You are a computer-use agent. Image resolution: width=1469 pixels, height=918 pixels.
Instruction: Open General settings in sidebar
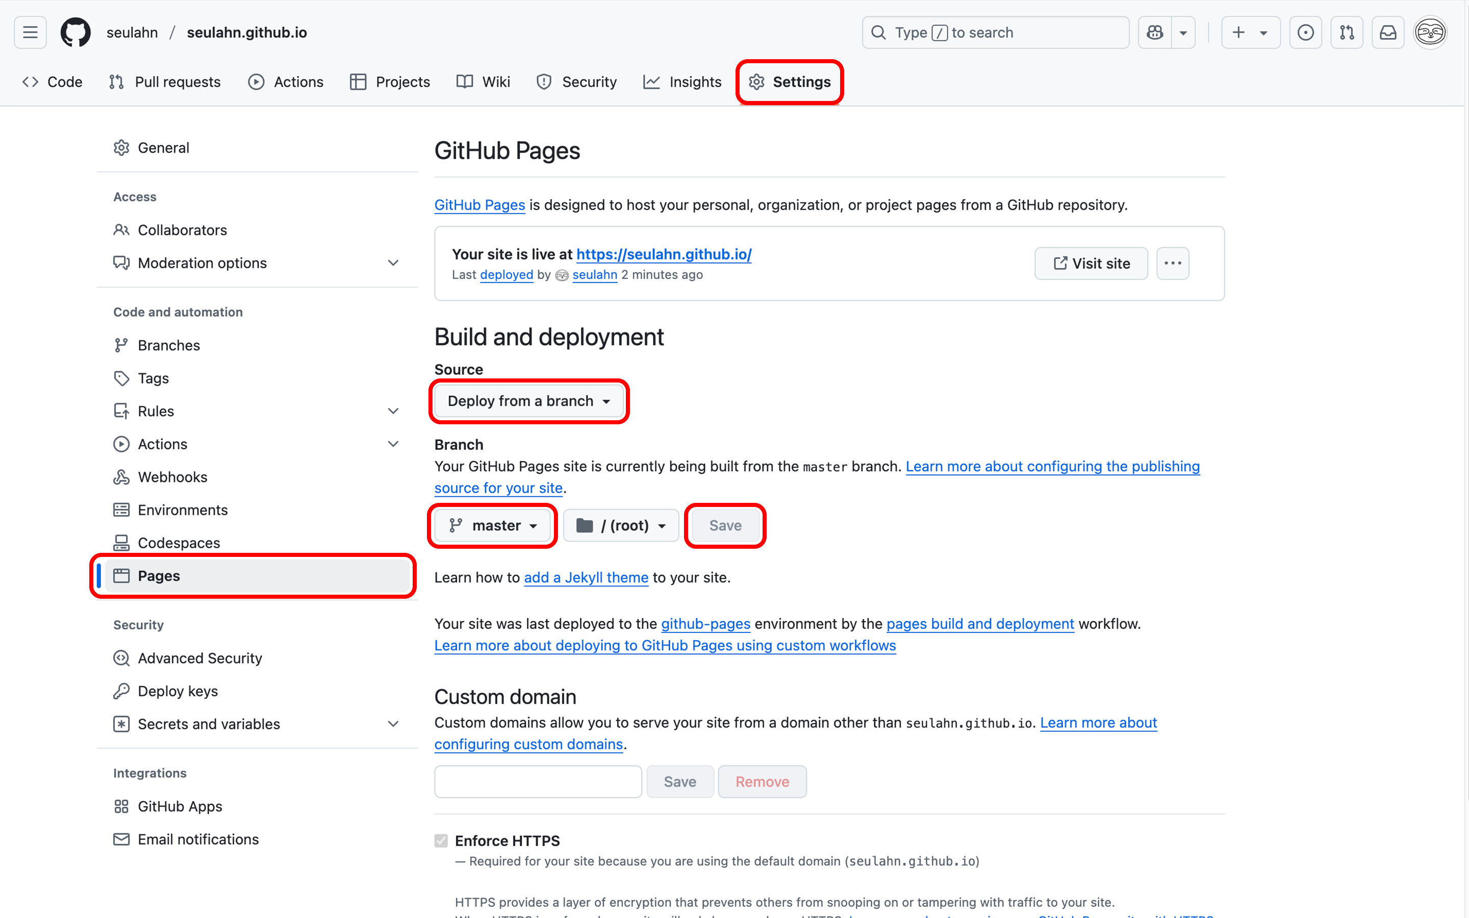[x=257, y=147]
